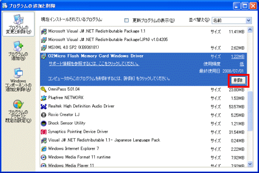The width and height of the screenshot is (259, 173).
Task: Click the 31.54MB size value for Synaptics
Action: click(236, 132)
